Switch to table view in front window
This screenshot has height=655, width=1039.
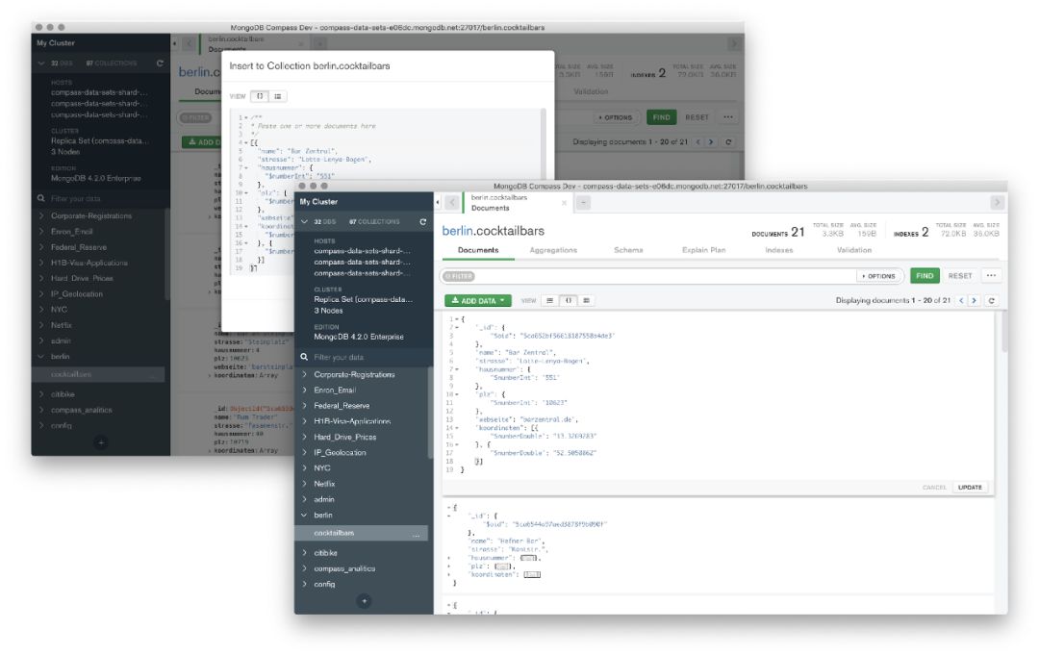[x=586, y=301]
